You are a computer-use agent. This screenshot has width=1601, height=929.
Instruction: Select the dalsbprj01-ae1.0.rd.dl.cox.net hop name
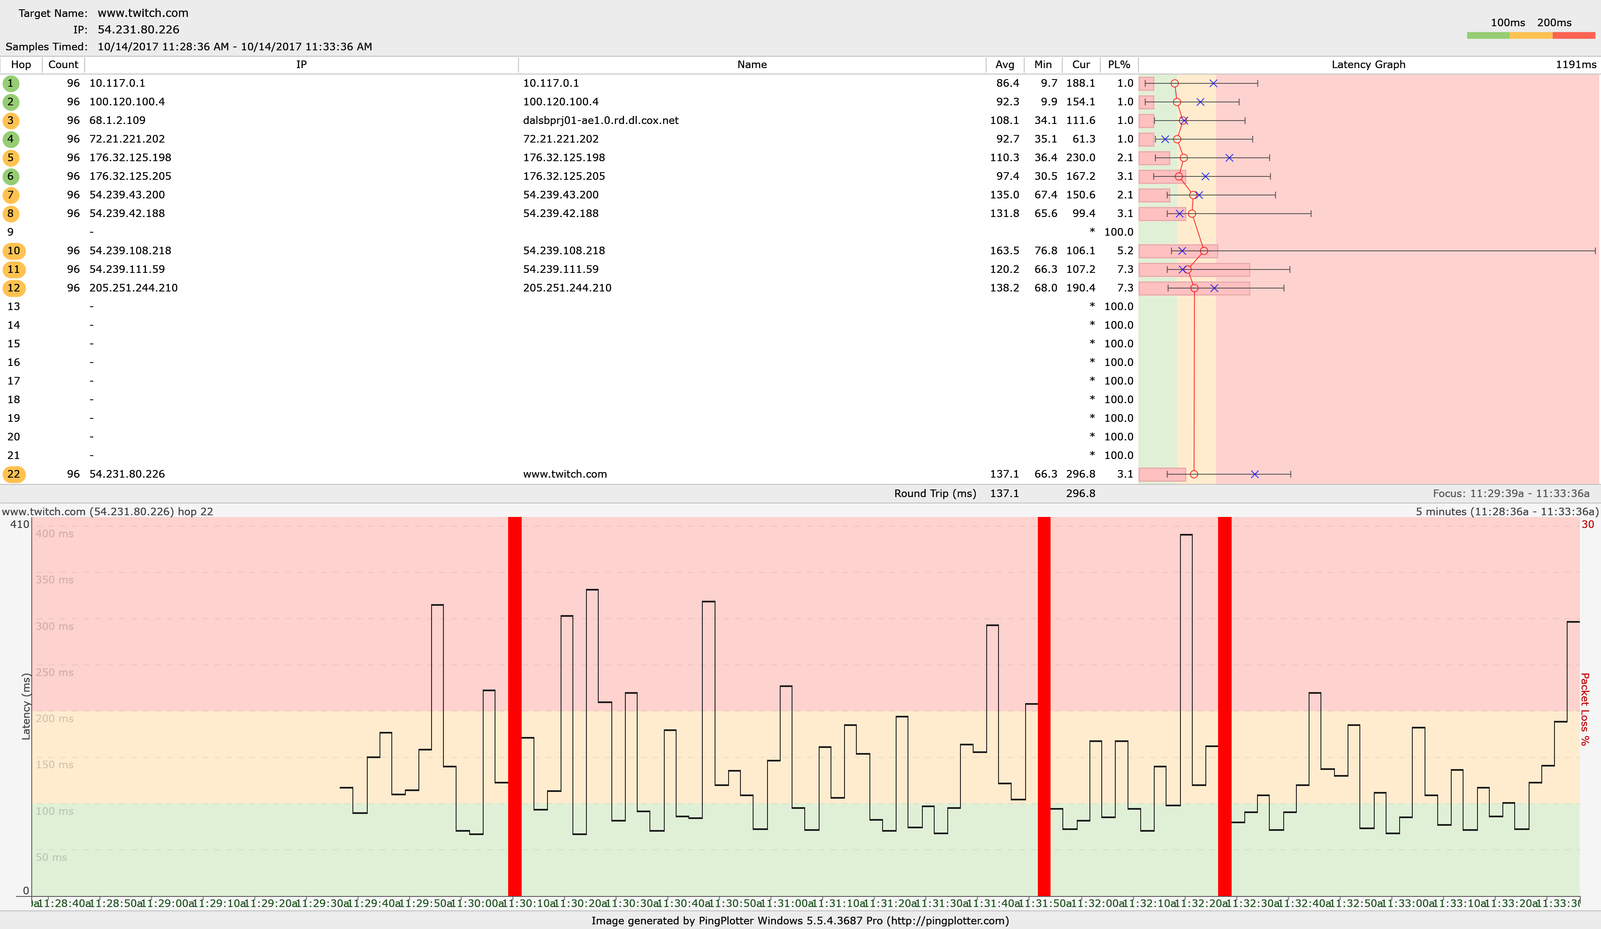[600, 121]
